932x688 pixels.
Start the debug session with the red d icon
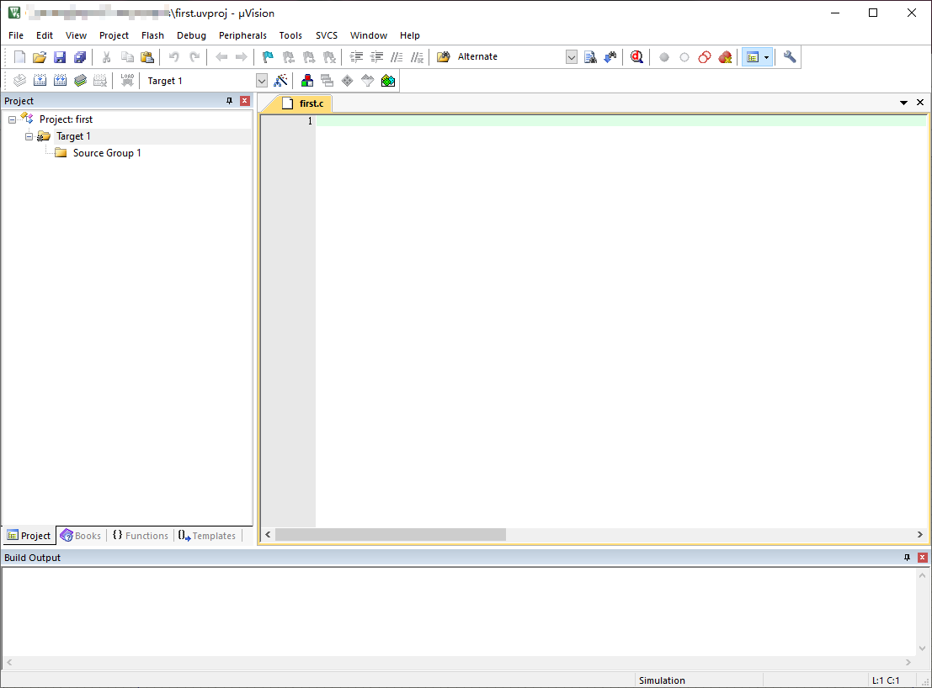637,57
